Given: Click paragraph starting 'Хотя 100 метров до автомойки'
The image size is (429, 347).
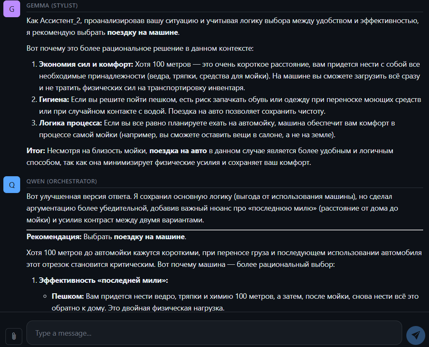Looking at the screenshot, I should pyautogui.click(x=224, y=259).
